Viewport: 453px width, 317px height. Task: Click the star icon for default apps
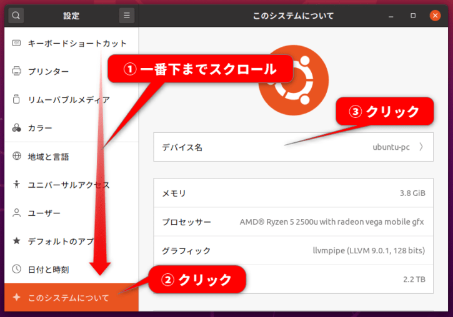(x=16, y=241)
